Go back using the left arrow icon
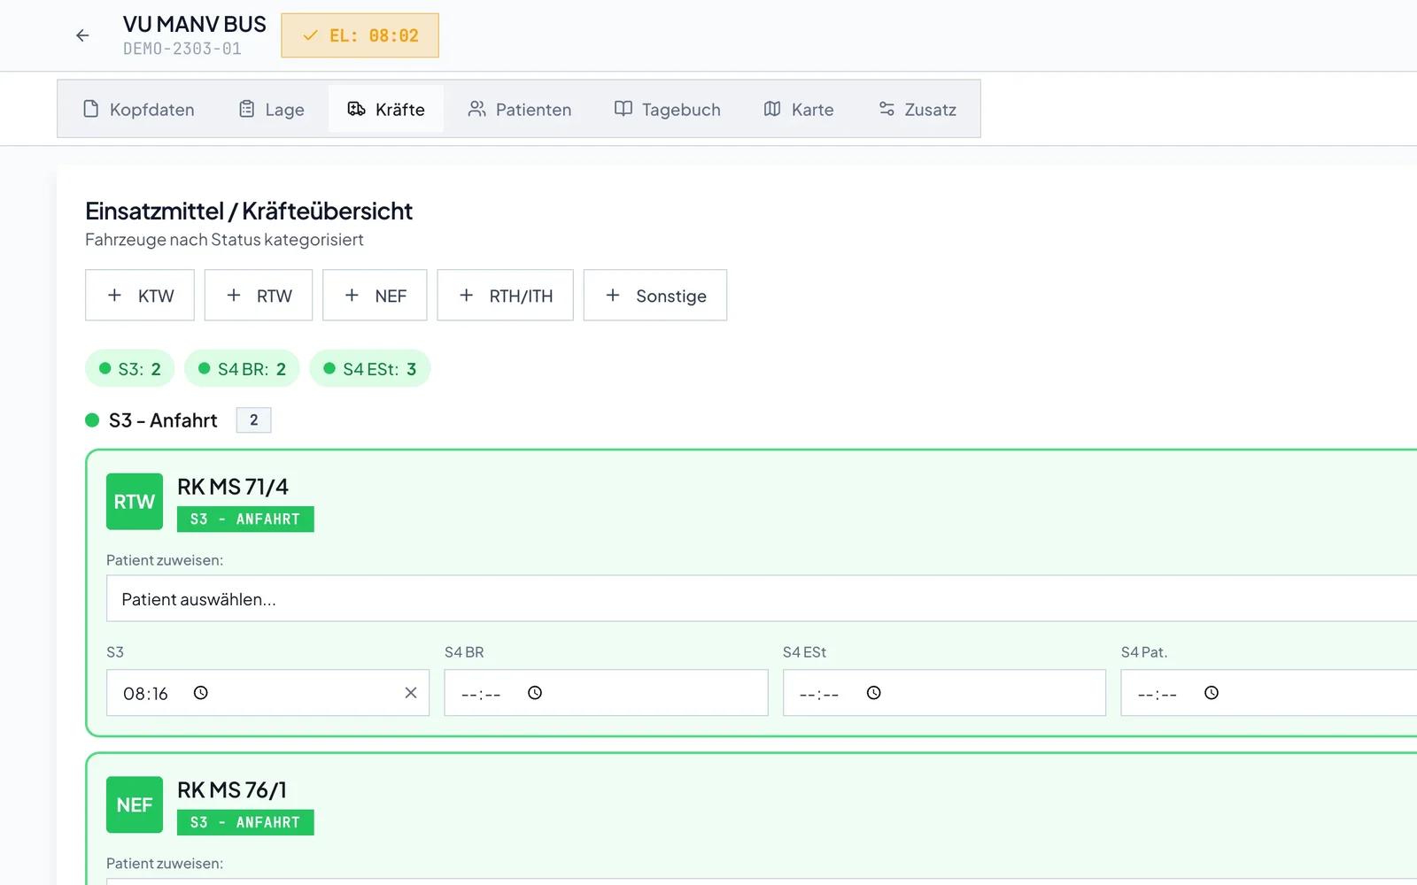The height and width of the screenshot is (885, 1417). click(82, 35)
